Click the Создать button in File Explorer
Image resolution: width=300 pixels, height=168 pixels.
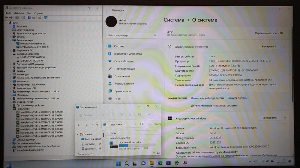coord(87,115)
